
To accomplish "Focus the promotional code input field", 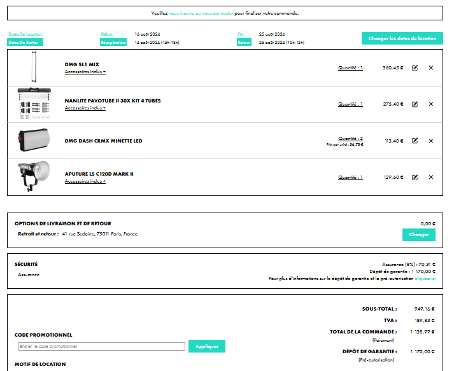I will click(101, 347).
